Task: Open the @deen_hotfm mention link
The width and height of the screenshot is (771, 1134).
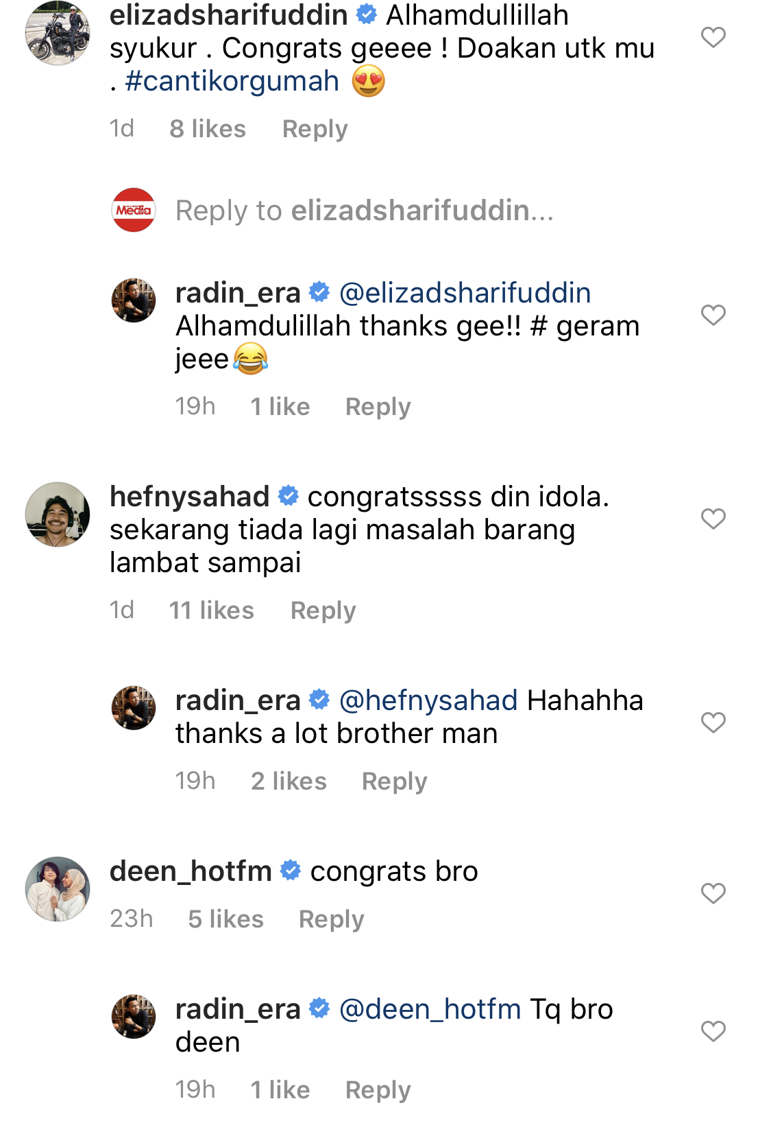Action: [430, 1009]
